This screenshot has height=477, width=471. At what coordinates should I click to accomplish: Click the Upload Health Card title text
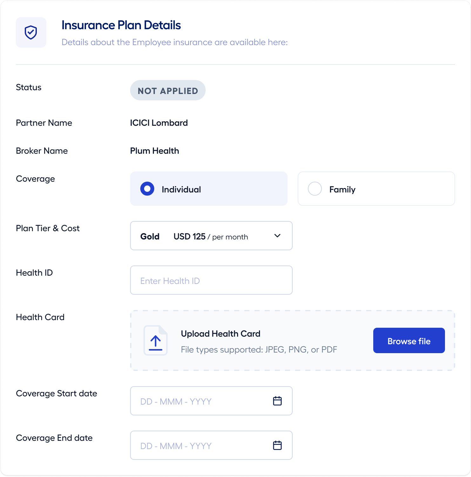click(x=221, y=334)
